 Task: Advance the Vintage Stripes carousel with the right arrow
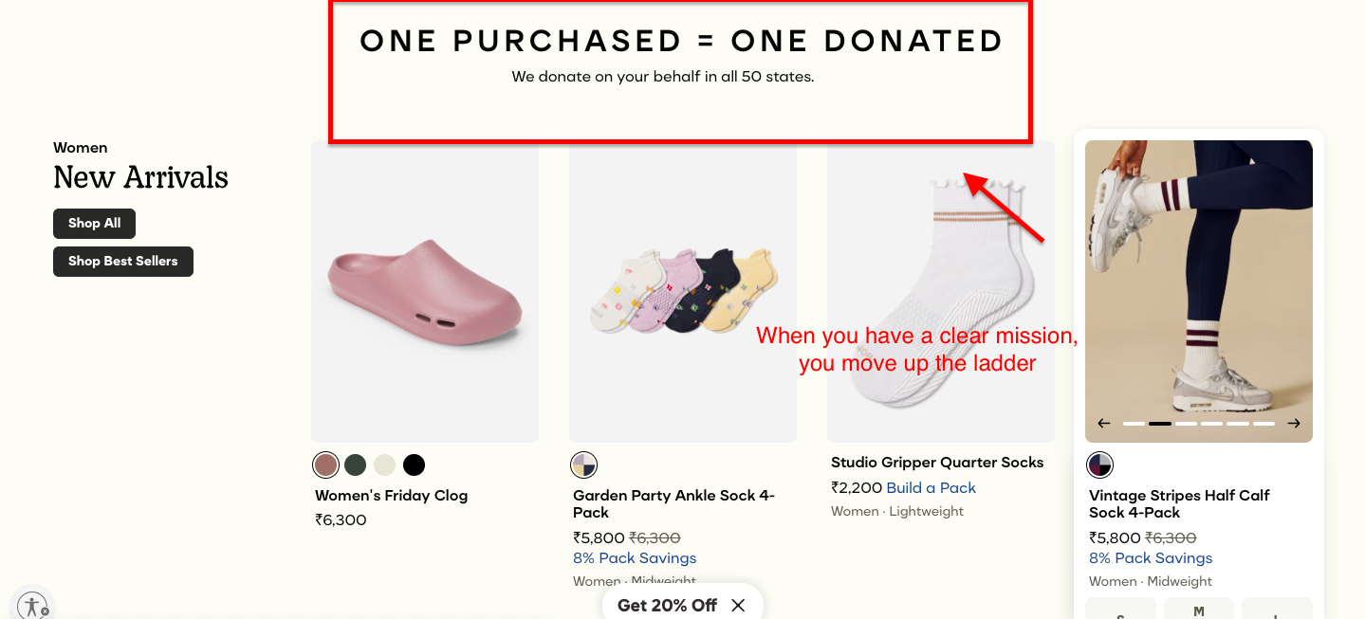(x=1292, y=423)
